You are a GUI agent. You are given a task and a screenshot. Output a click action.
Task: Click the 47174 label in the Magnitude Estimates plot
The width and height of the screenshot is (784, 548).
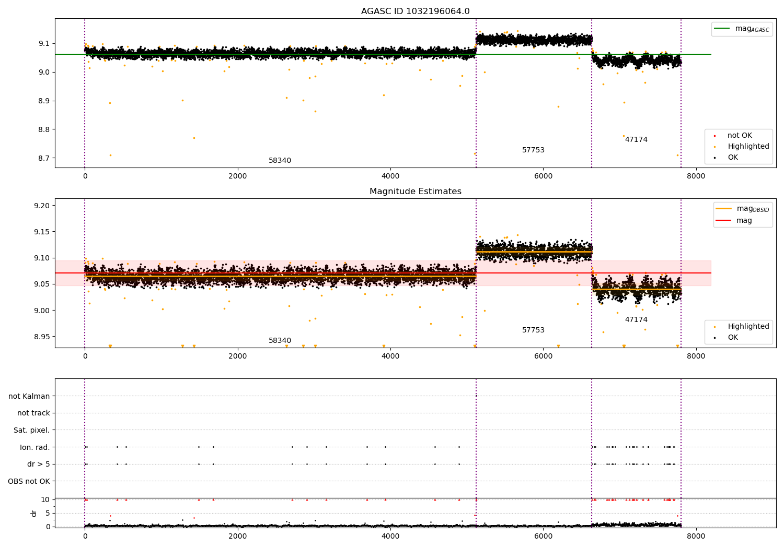tap(636, 320)
